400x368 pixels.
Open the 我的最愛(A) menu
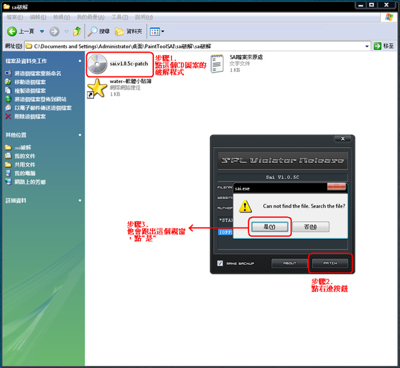(91, 17)
